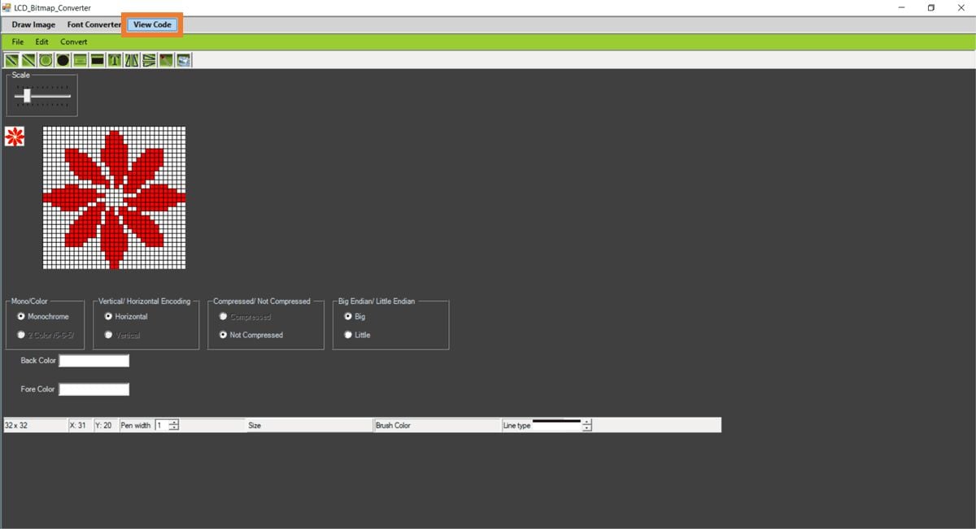The width and height of the screenshot is (976, 529).
Task: Choose the outlined rectangle tool
Action: point(80,60)
